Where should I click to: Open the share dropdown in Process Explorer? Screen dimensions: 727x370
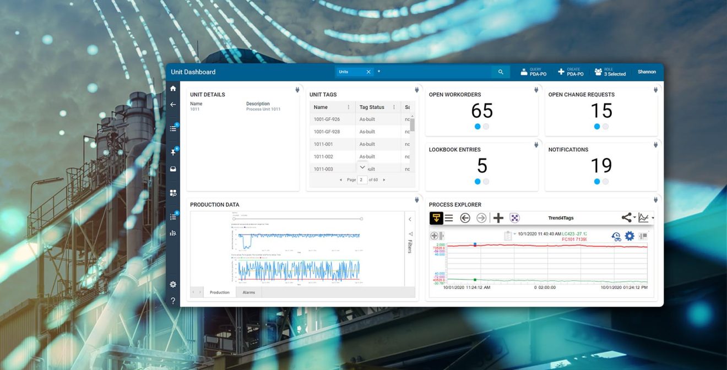628,218
